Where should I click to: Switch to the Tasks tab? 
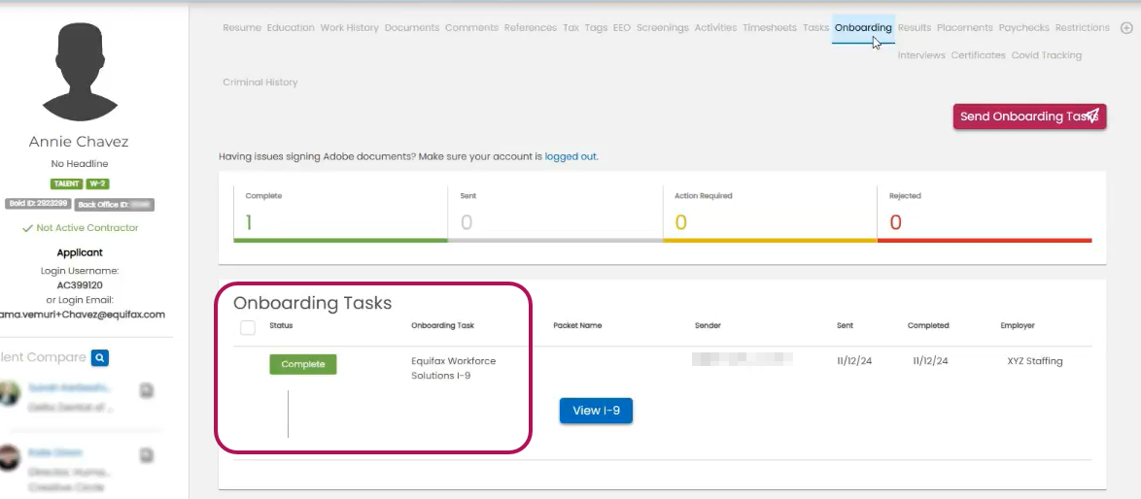[815, 27]
